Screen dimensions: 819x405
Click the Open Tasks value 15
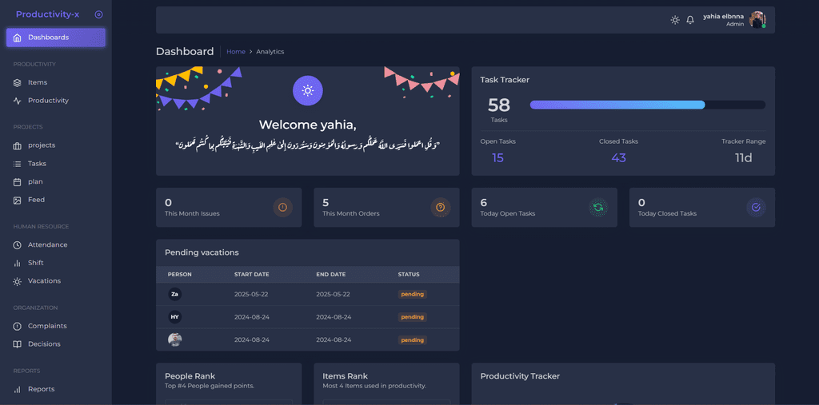(497, 157)
